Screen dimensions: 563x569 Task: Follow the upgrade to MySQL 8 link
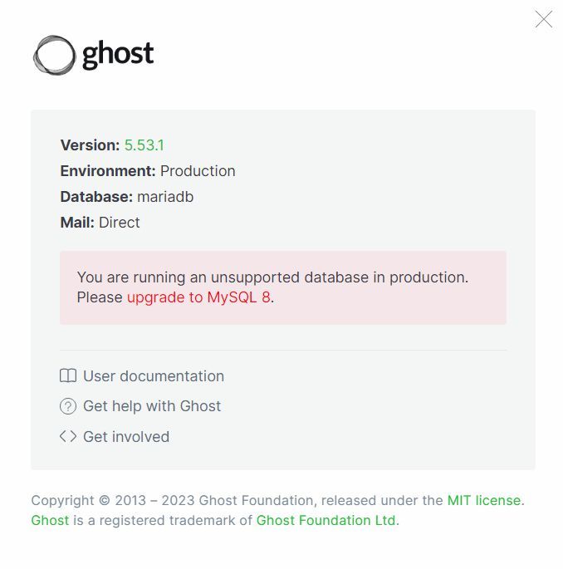point(198,297)
